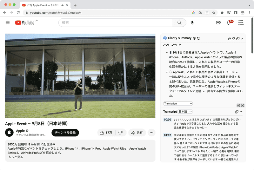This screenshot has height=170, width=254.
Task: Give thumbs up to Glarity summary
Action: [230, 39]
